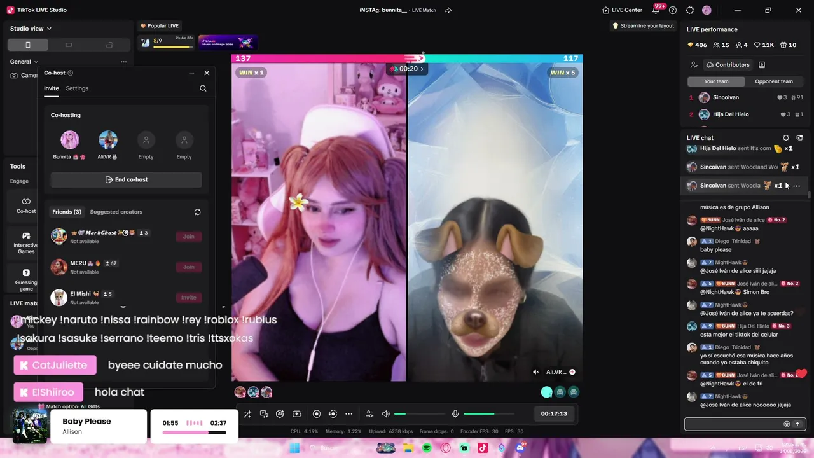814x458 pixels.
Task: Open the effects magic wand tool
Action: tap(247, 414)
